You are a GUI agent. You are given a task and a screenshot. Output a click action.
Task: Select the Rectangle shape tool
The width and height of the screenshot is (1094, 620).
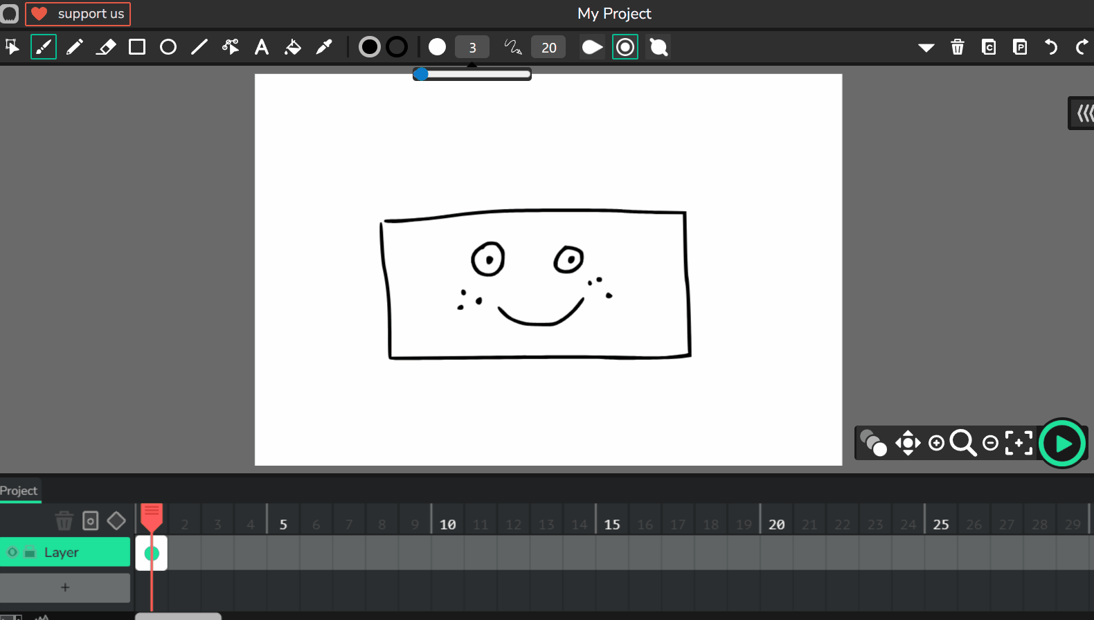point(137,47)
